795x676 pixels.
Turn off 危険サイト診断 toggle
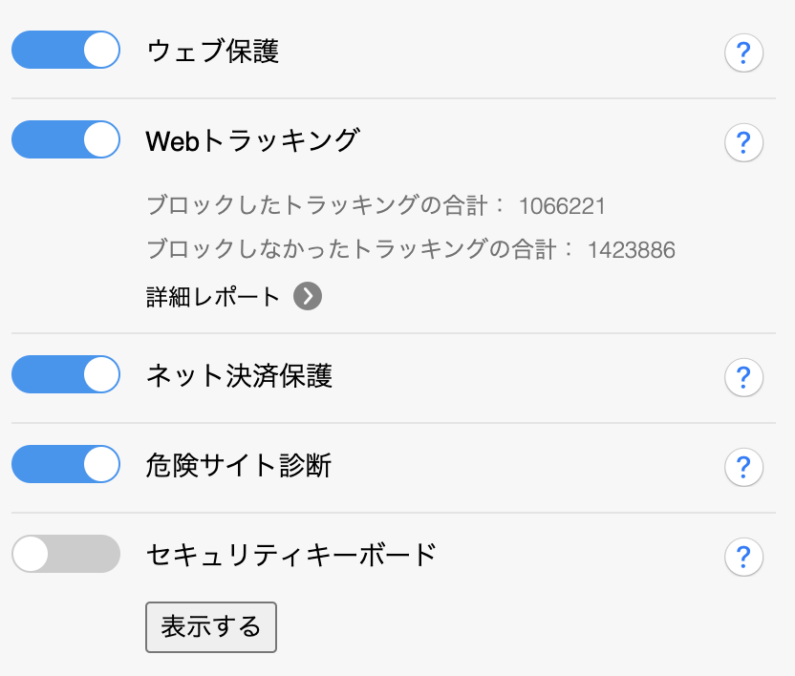pos(66,464)
